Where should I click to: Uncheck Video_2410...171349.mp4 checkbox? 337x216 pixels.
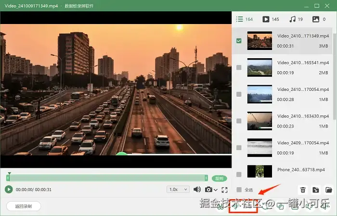tap(239, 41)
